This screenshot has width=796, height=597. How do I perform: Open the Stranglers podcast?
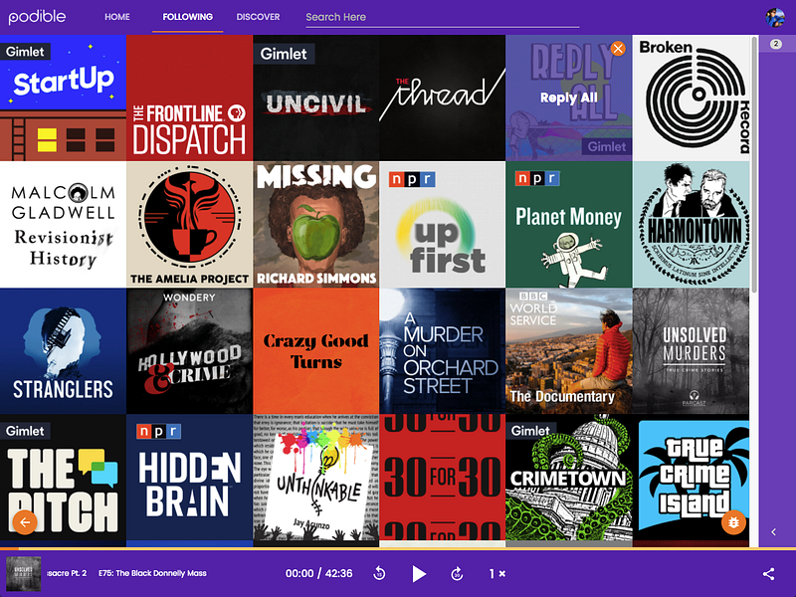tap(63, 351)
